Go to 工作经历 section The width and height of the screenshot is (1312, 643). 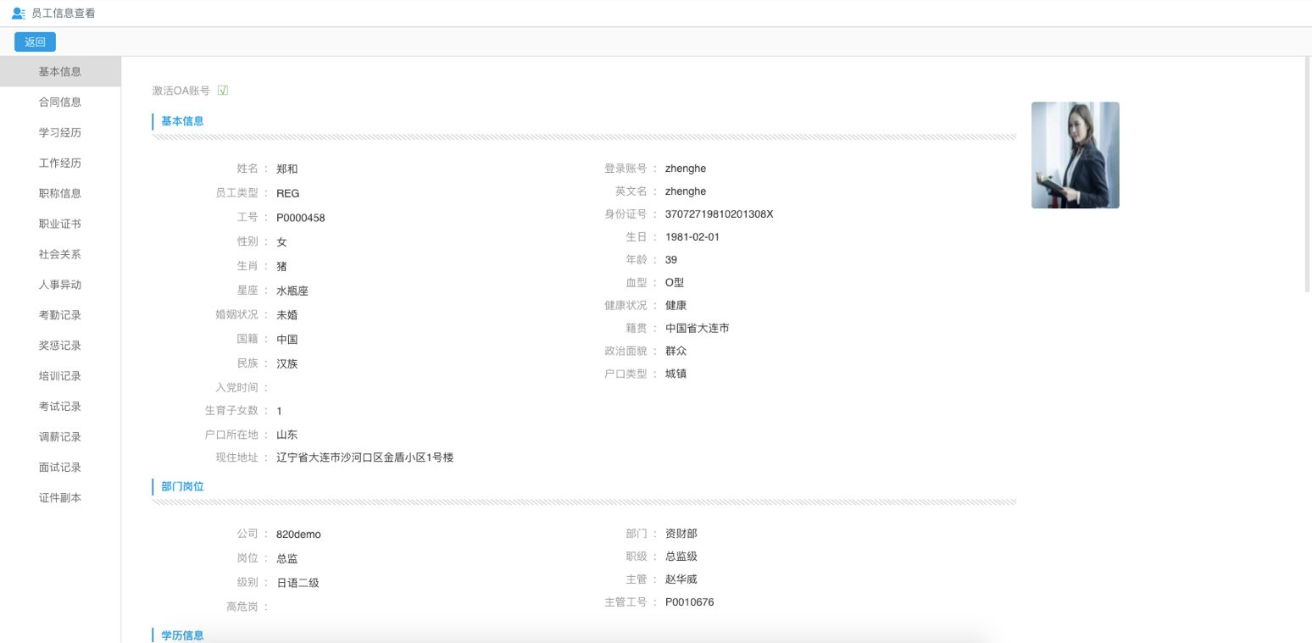pos(60,164)
